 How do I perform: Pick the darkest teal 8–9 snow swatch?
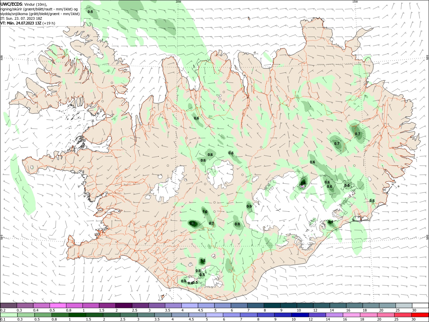coord(272,306)
